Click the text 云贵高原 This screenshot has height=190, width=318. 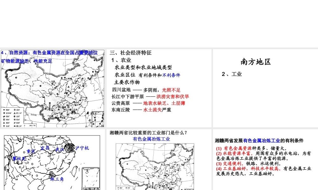[121, 103]
